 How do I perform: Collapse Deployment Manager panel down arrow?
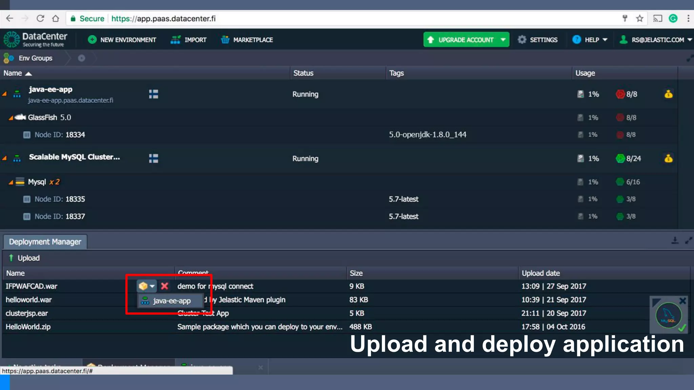(x=675, y=241)
